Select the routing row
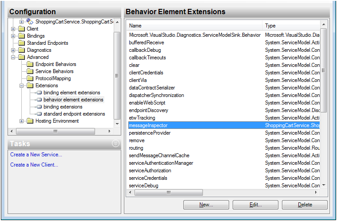Screen dimensions: 337x221 pyautogui.click(x=224, y=148)
